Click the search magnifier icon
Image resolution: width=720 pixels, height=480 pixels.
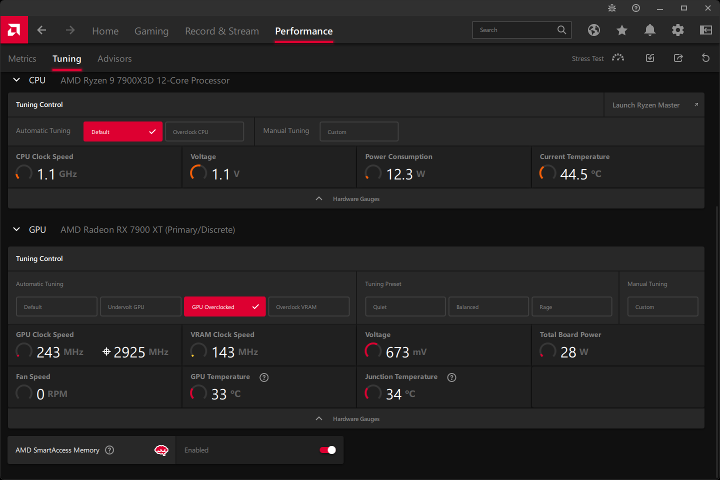pyautogui.click(x=561, y=30)
